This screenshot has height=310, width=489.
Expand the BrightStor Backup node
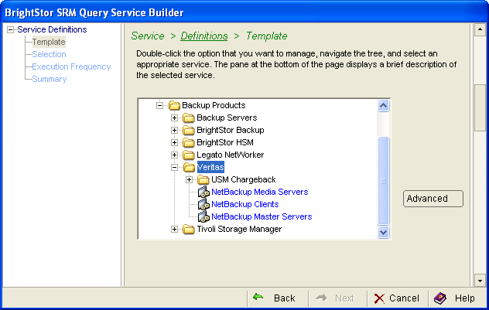174,130
